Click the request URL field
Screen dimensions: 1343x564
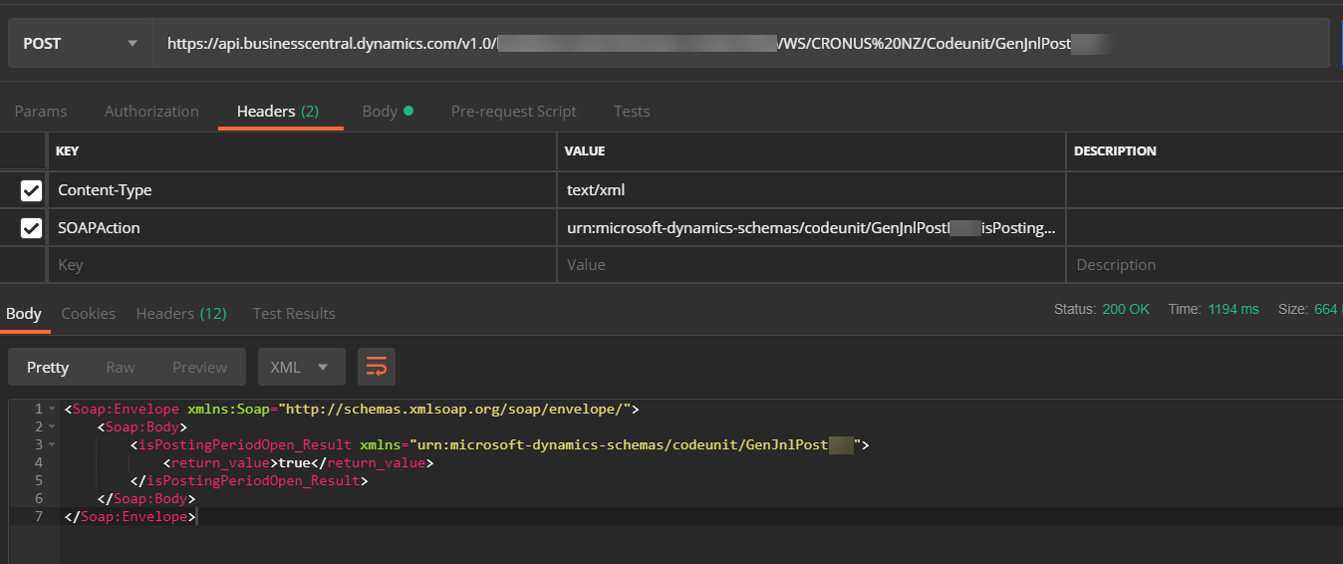point(737,44)
